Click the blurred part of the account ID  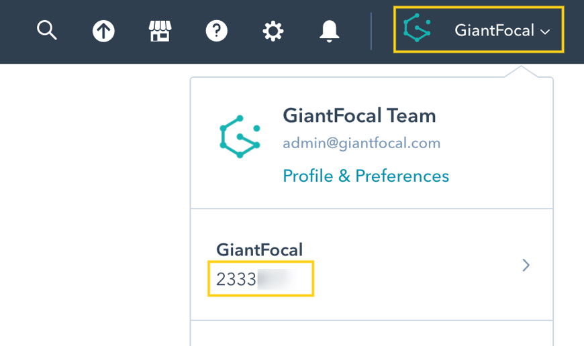coord(278,279)
